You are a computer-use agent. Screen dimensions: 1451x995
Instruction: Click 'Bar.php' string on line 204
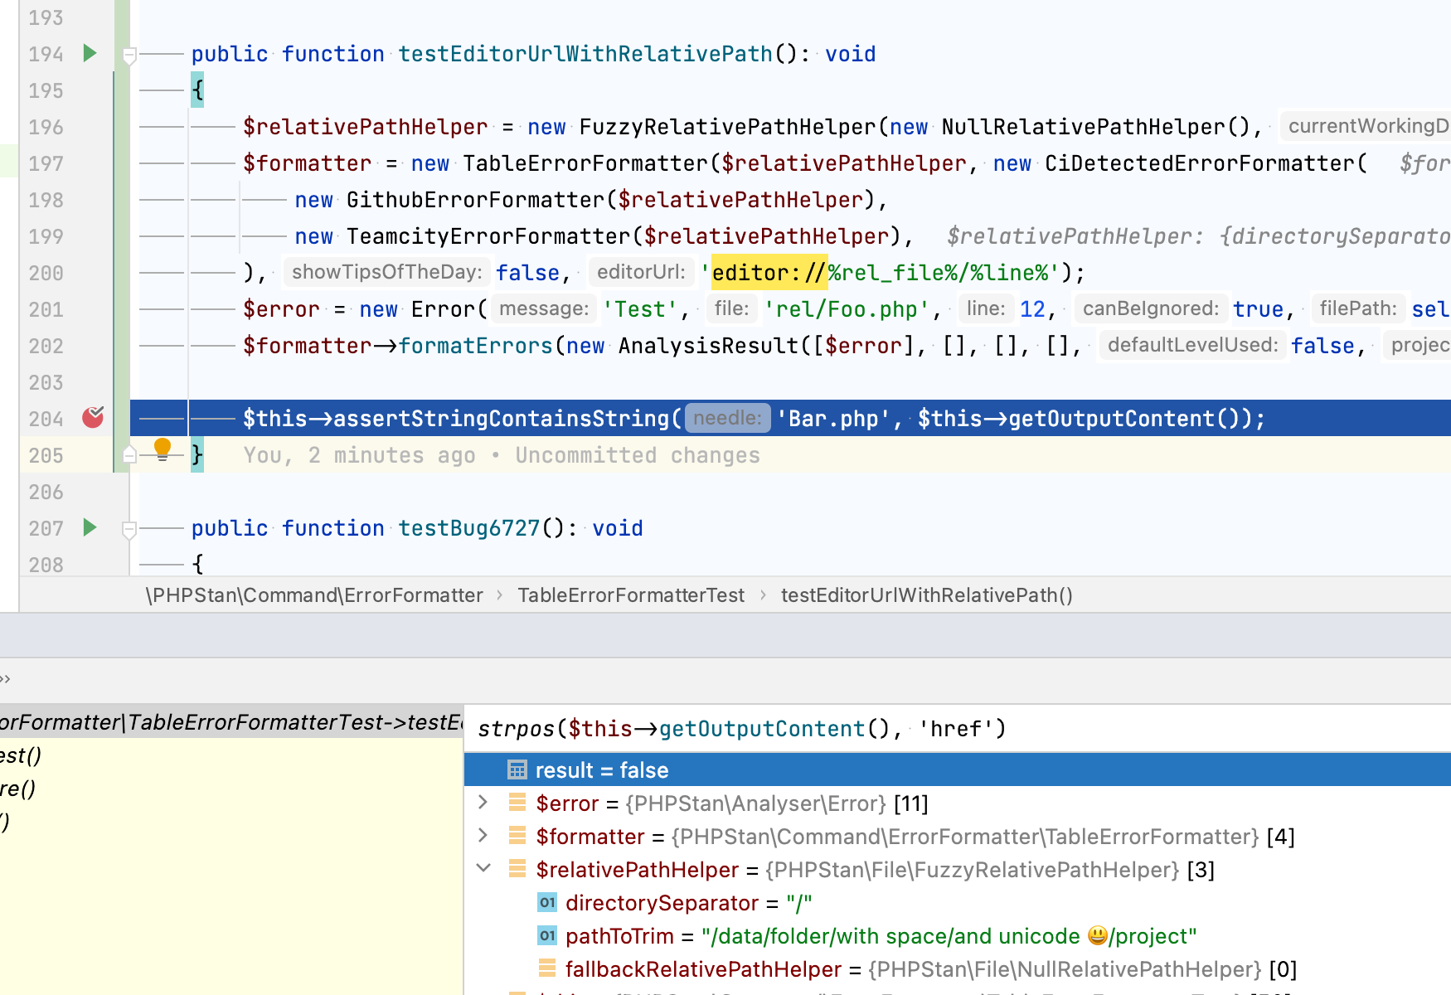[x=833, y=419]
